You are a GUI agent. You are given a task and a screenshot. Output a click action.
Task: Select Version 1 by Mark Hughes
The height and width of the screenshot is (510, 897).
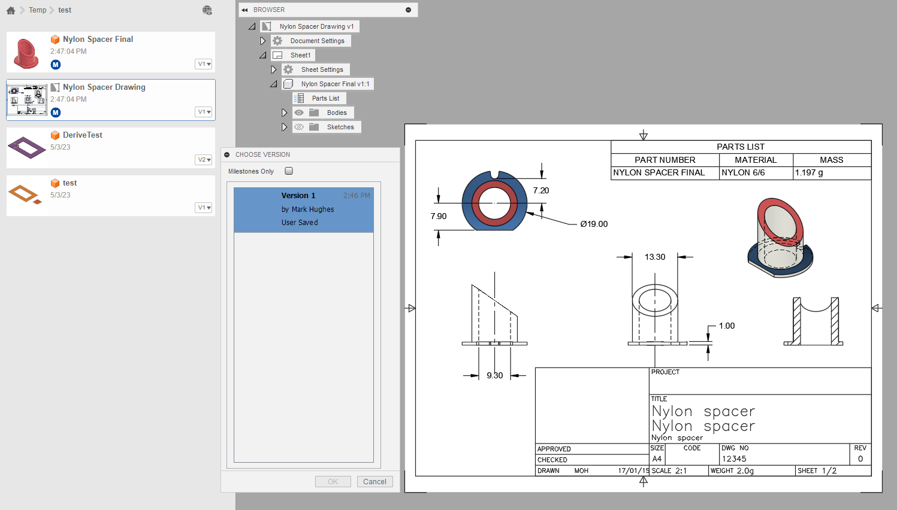point(304,210)
